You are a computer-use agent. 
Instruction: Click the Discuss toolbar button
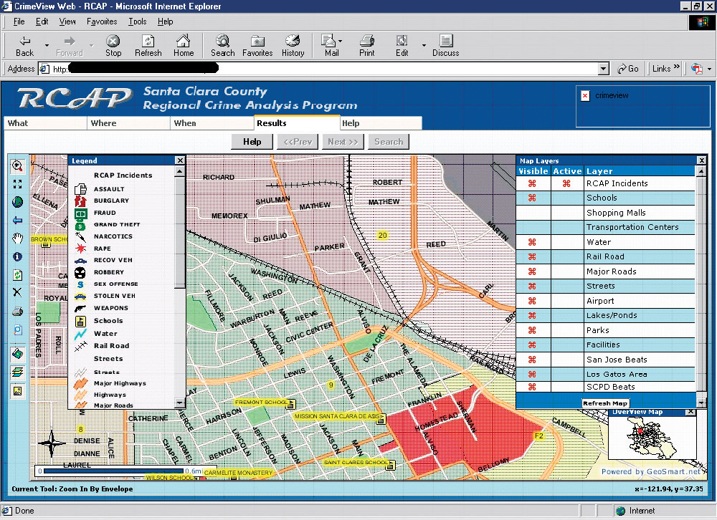click(x=446, y=46)
